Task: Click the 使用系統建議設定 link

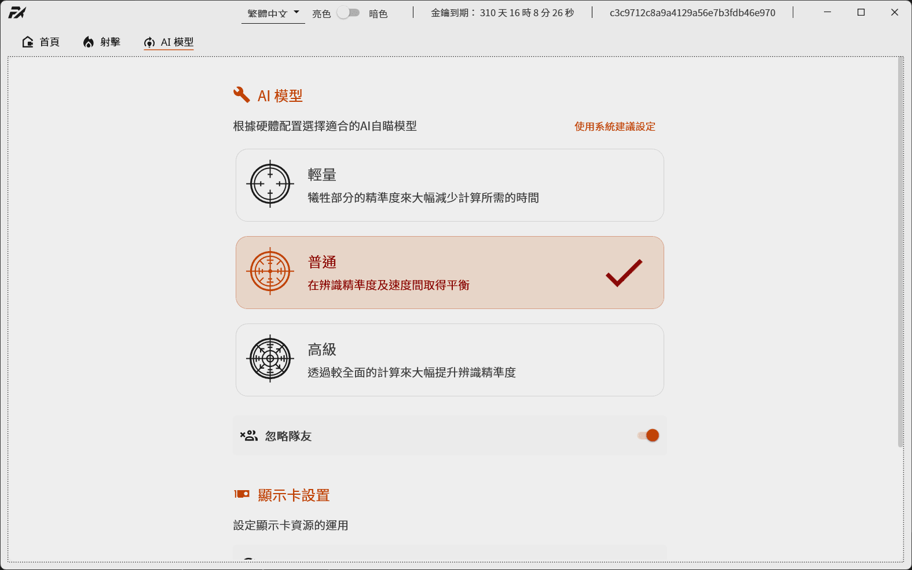Action: tap(615, 126)
